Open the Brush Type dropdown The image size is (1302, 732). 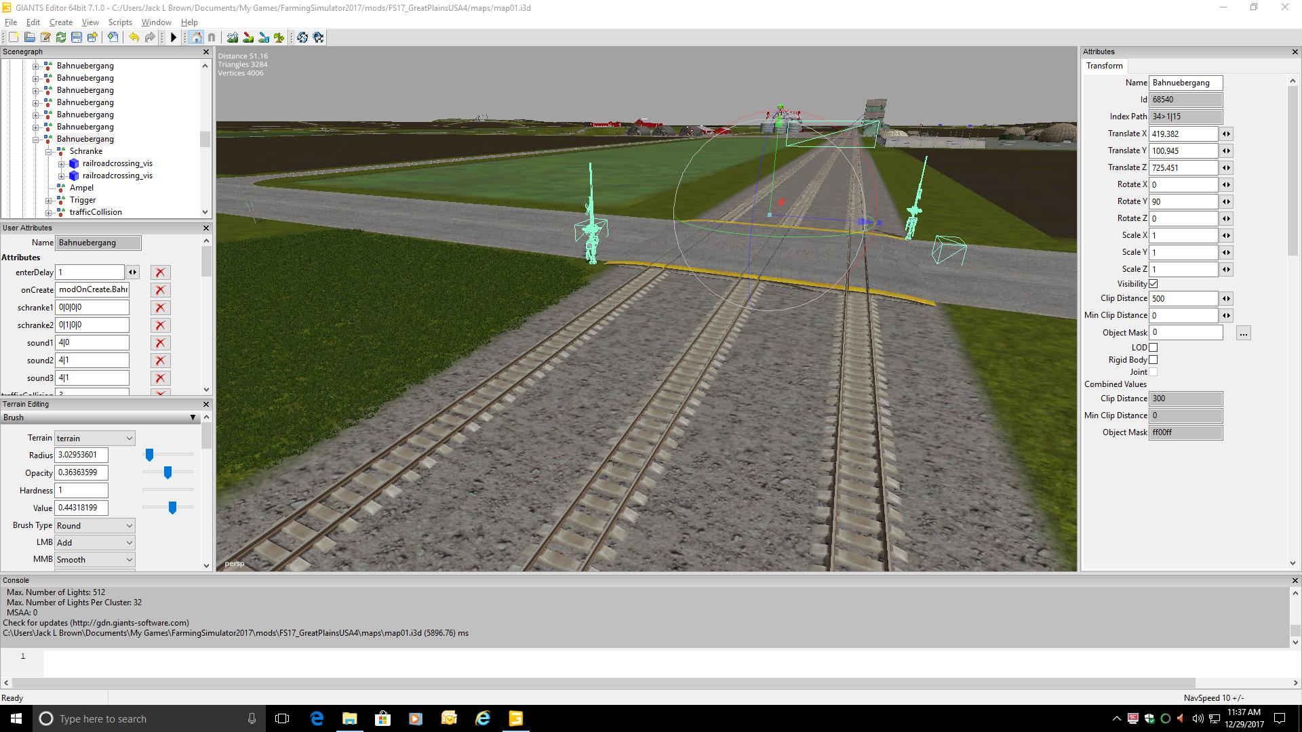pyautogui.click(x=94, y=526)
